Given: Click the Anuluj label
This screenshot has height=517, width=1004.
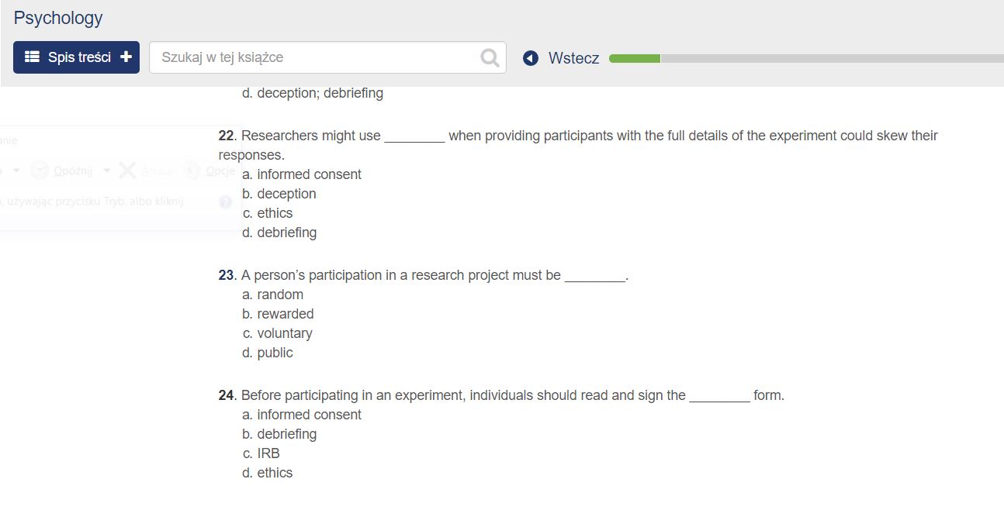Looking at the screenshot, I should pos(156,170).
